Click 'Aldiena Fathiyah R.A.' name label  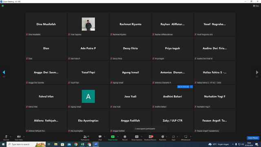pyautogui.click(x=37, y=131)
